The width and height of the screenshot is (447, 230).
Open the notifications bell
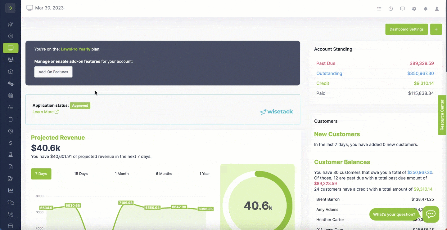(x=426, y=9)
